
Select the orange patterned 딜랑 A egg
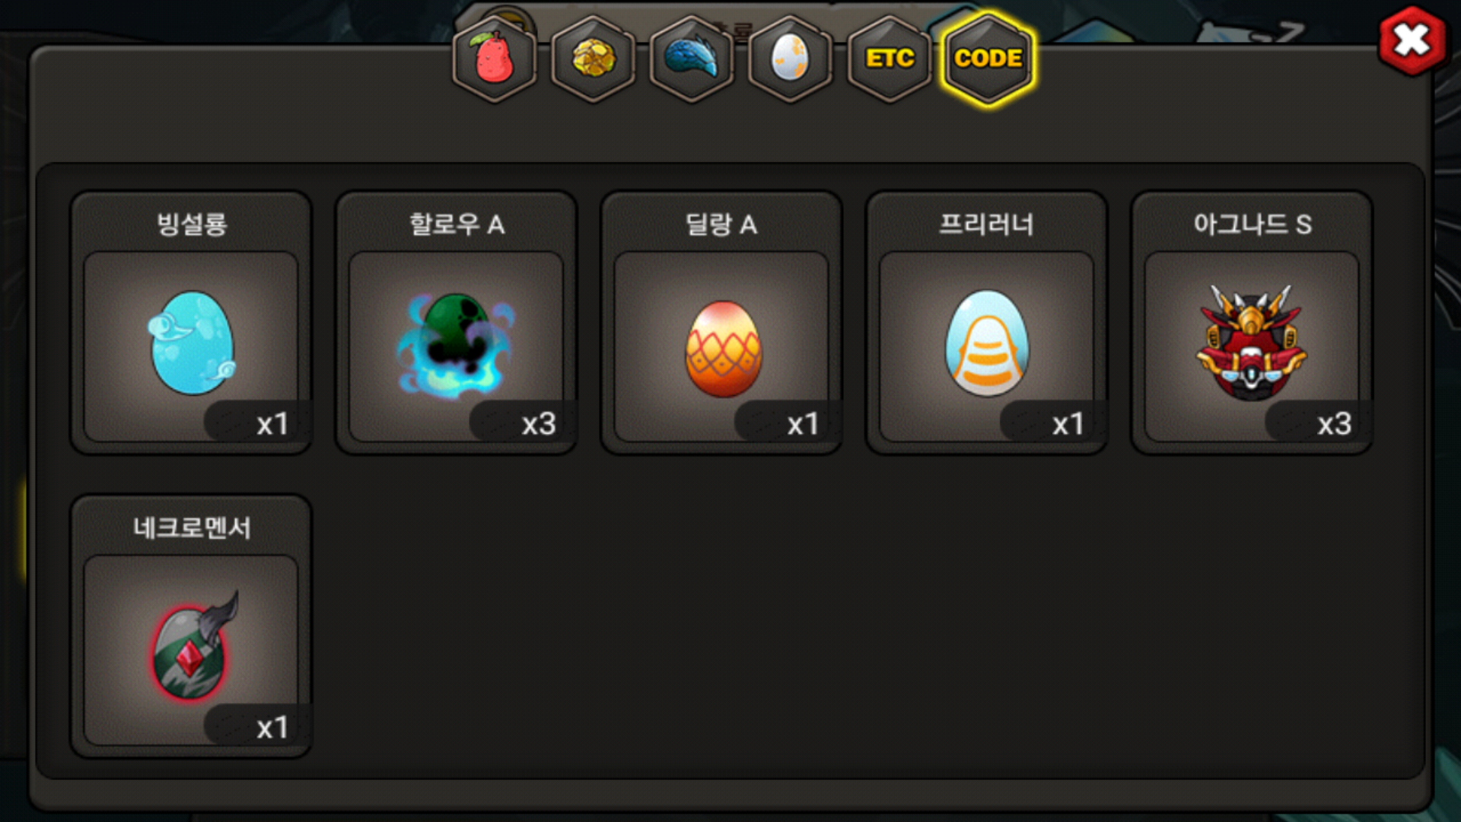pos(723,349)
